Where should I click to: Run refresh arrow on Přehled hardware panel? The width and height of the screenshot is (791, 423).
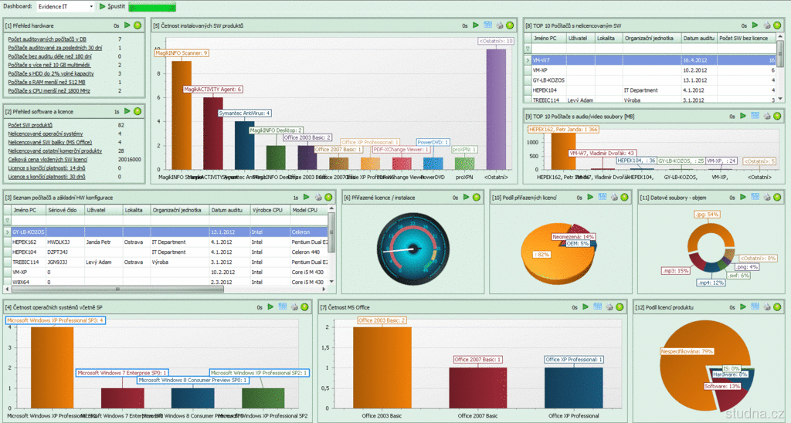click(x=127, y=25)
